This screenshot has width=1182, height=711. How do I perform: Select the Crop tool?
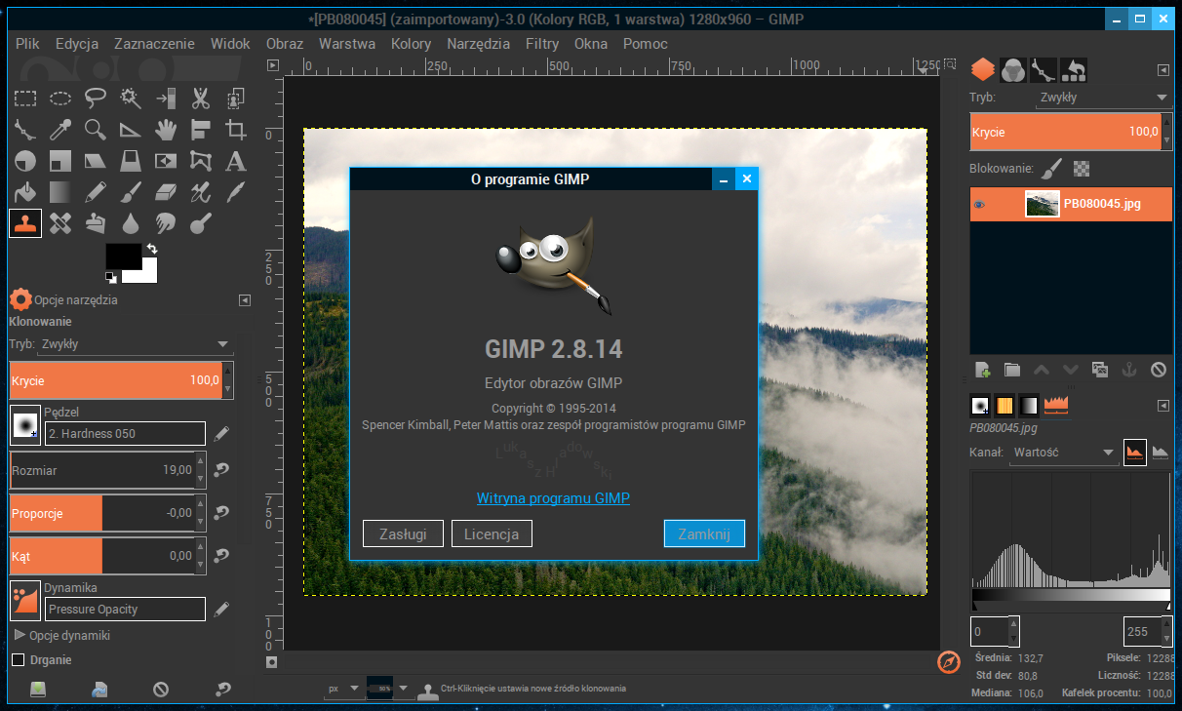click(x=235, y=129)
